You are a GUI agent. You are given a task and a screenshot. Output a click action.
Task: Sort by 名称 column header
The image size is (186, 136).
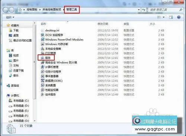click(44, 24)
